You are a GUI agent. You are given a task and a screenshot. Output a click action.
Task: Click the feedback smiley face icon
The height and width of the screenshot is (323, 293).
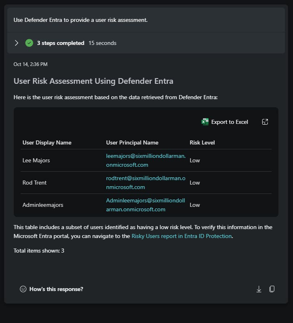(x=23, y=289)
